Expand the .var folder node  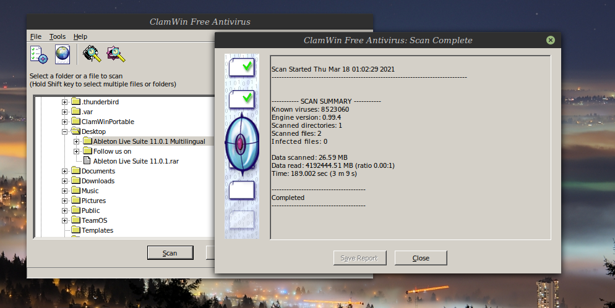click(64, 112)
